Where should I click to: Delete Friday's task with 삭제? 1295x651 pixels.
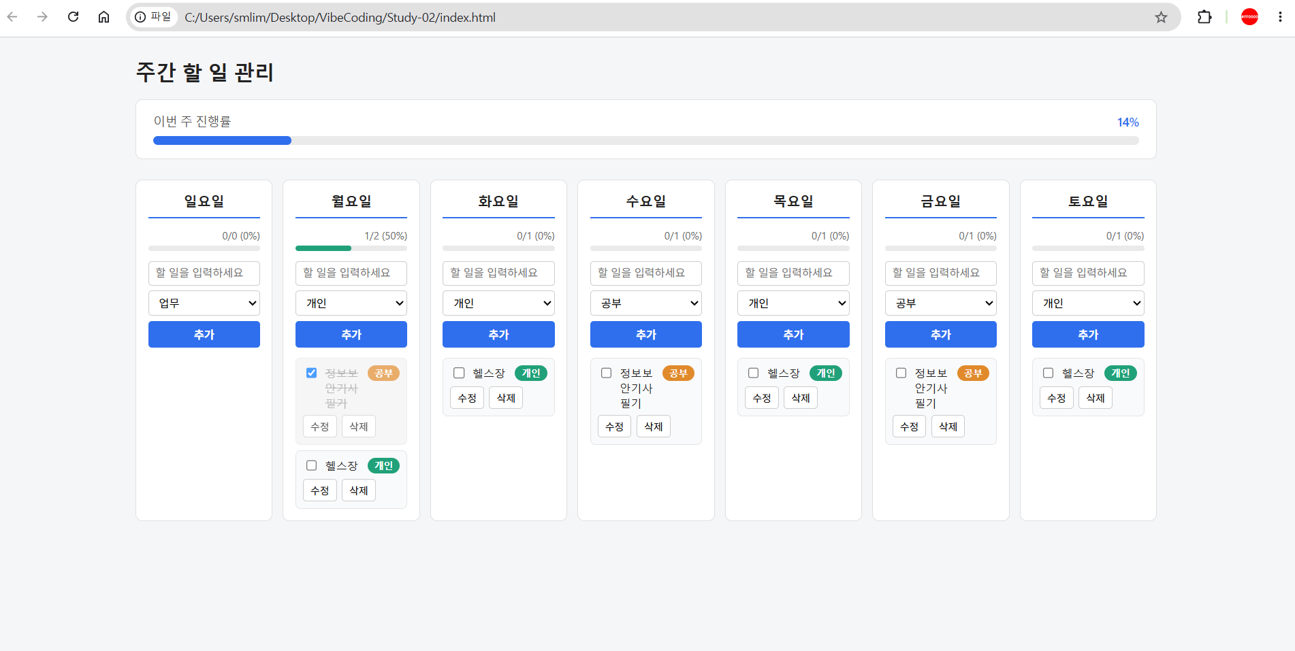tap(948, 427)
